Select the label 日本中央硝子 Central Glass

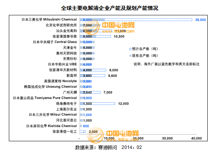pyautogui.click(x=55, y=42)
